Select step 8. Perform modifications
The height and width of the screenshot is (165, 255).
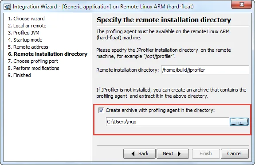point(34,68)
